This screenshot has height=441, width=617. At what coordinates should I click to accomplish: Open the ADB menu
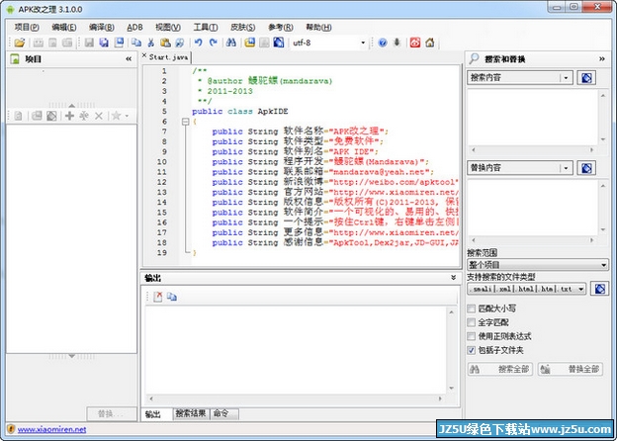point(134,27)
